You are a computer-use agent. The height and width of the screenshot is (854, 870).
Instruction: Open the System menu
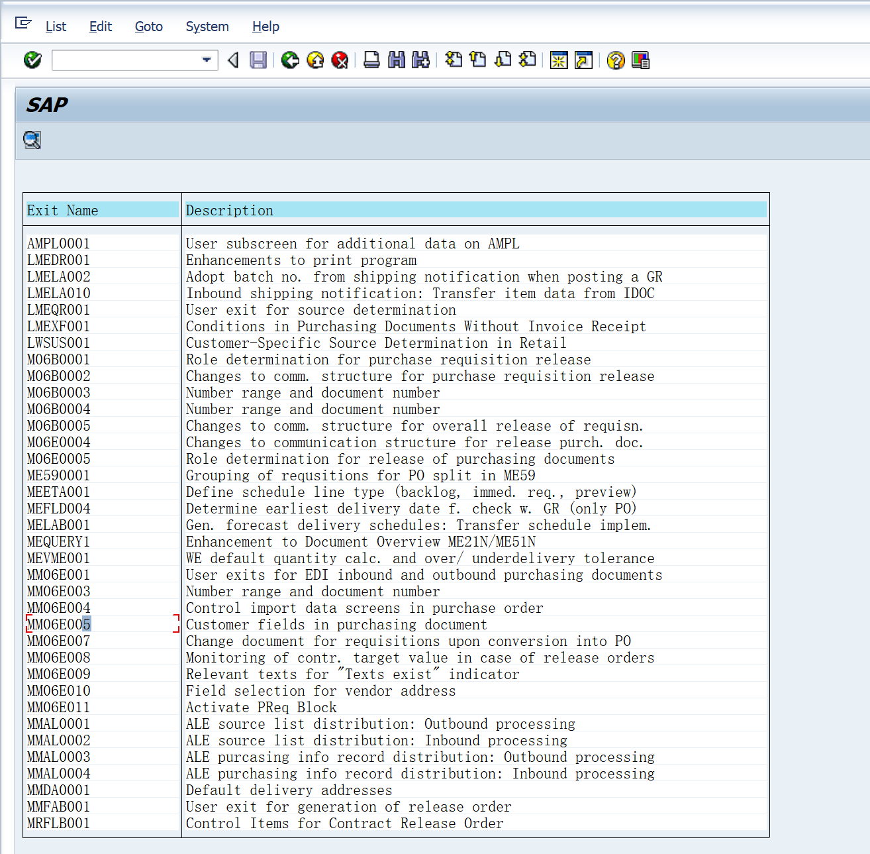(x=207, y=27)
